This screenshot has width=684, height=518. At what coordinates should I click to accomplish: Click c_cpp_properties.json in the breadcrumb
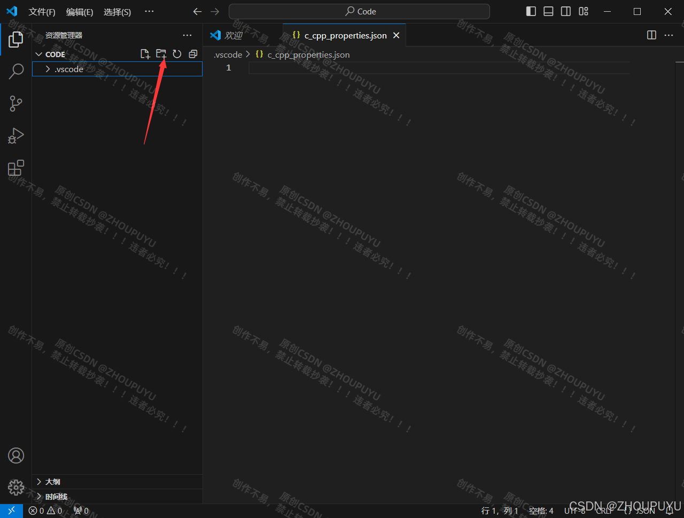tap(308, 54)
